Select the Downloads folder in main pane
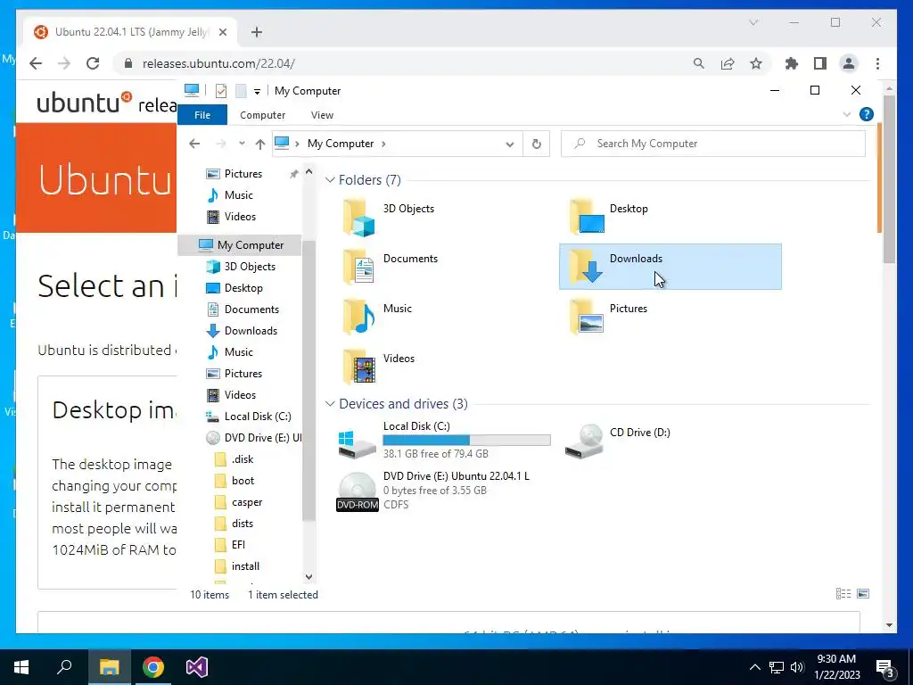The height and width of the screenshot is (685, 913). [x=670, y=267]
